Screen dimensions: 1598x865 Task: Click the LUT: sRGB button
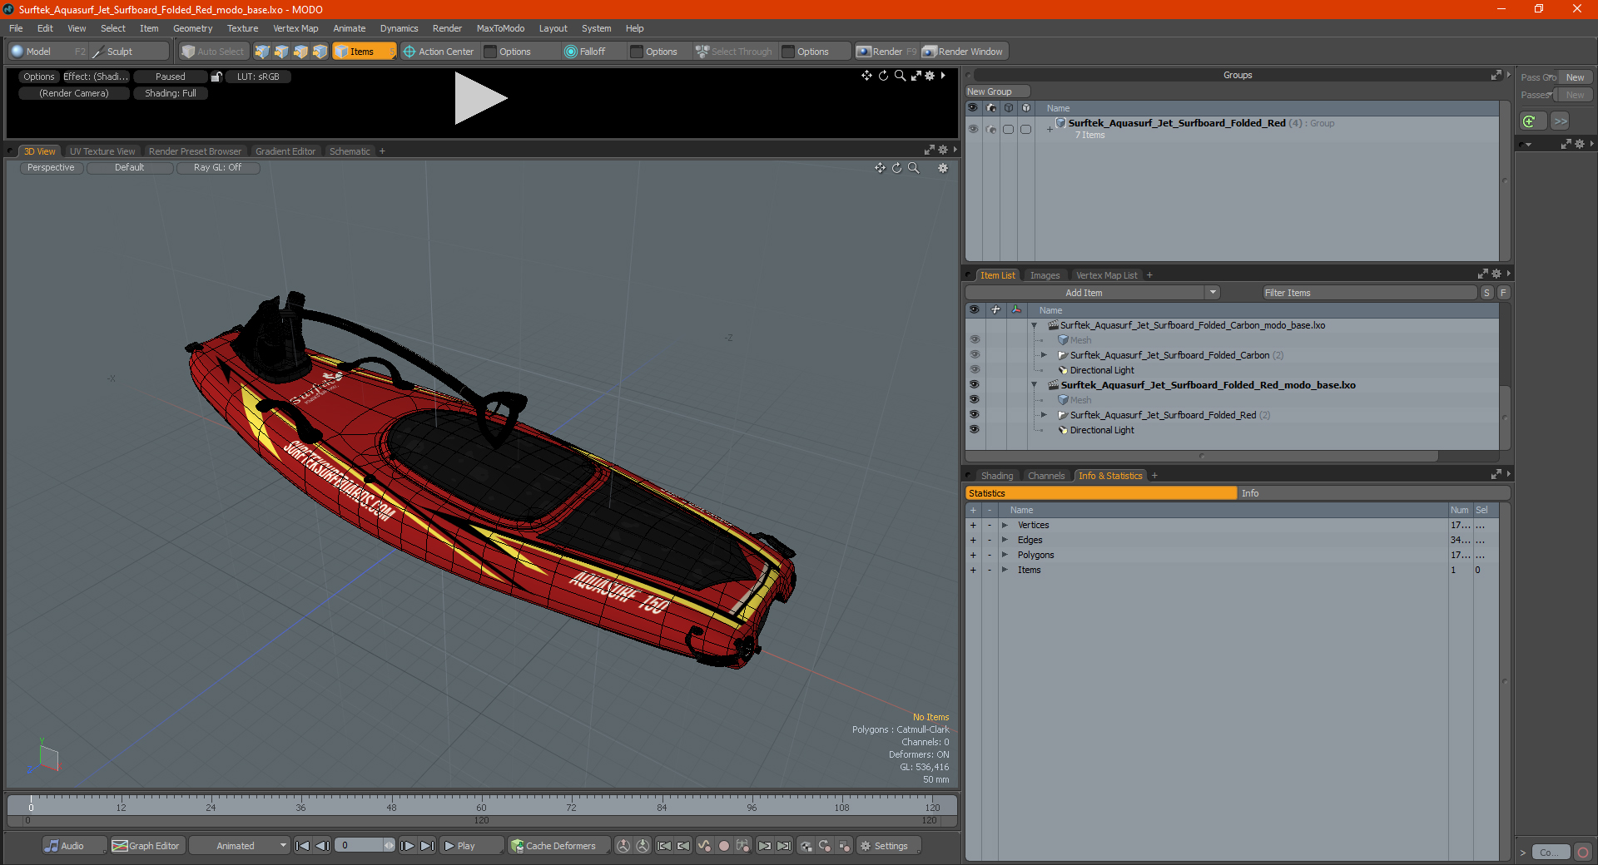click(x=258, y=77)
